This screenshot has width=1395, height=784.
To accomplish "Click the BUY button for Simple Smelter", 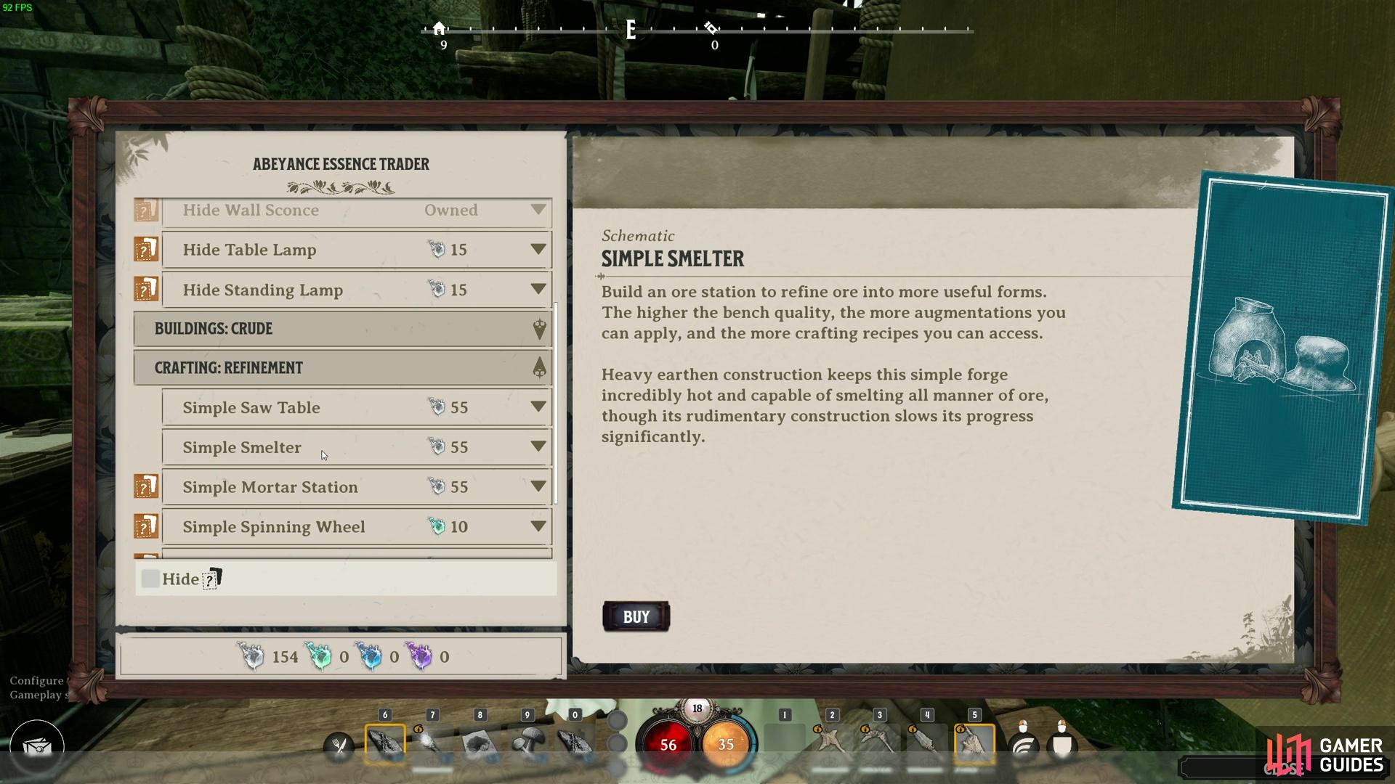I will [635, 616].
